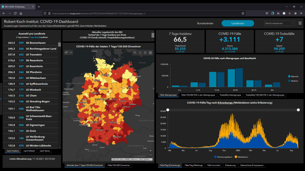Open the Alle Bundesländer dropdown
The image size is (305, 171).
point(279,23)
